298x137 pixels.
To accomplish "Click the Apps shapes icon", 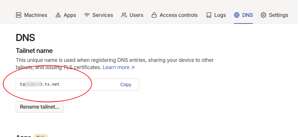I will point(58,15).
